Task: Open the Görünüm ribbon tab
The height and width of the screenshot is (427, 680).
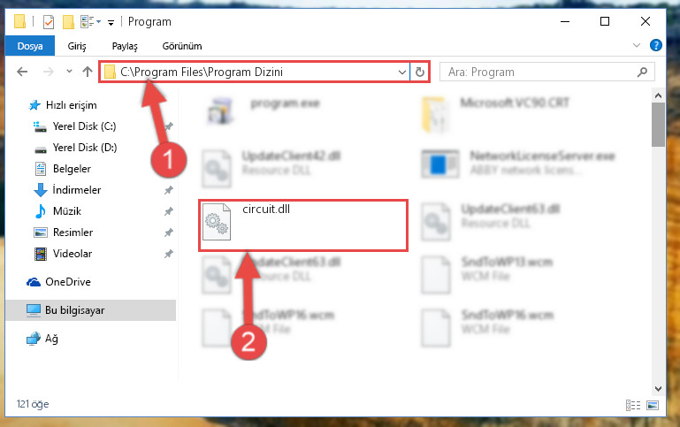Action: pyautogui.click(x=182, y=46)
